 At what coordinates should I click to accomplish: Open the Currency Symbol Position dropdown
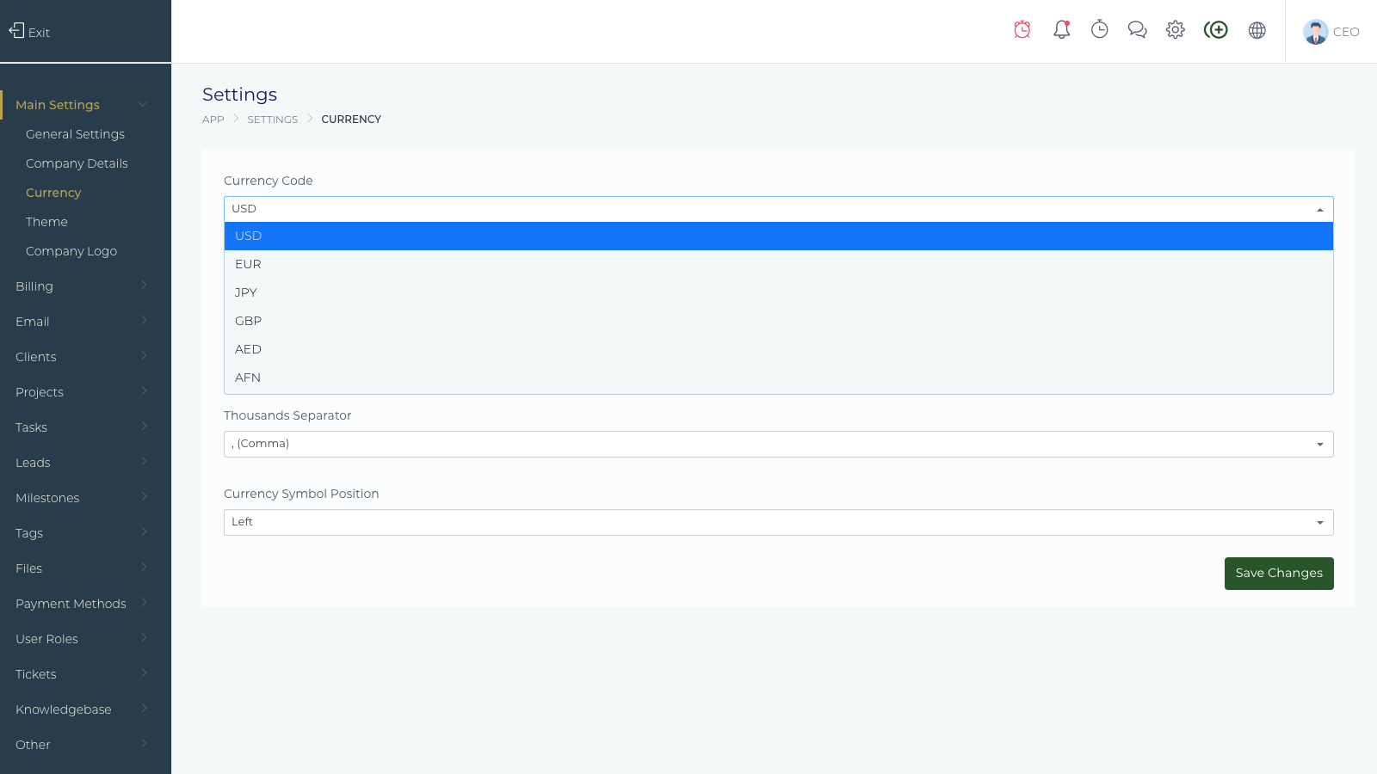778,522
